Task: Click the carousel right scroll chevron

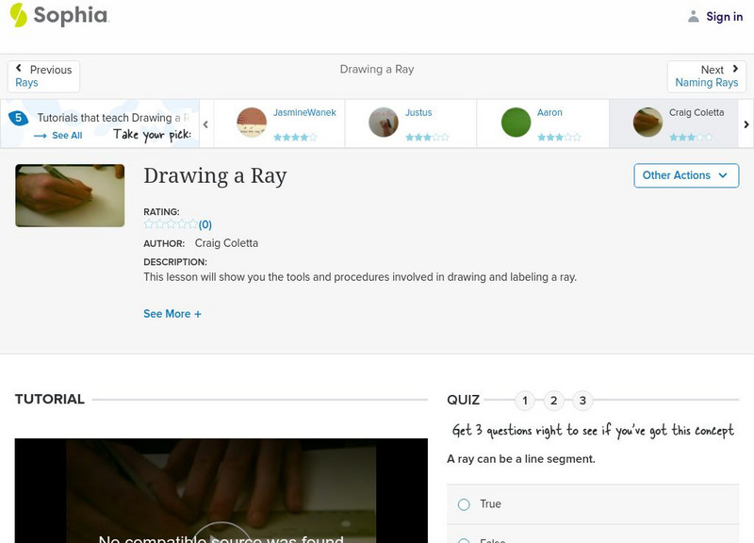Action: coord(746,123)
